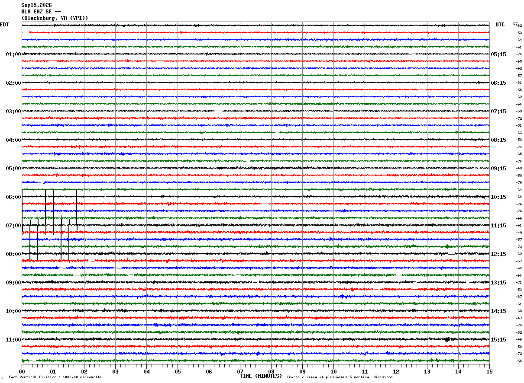Select the minute 03 axis tick label
The height and width of the screenshot is (383, 524).
115,372
